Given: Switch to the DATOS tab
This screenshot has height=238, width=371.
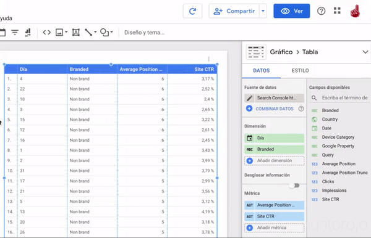Looking at the screenshot, I should (261, 70).
